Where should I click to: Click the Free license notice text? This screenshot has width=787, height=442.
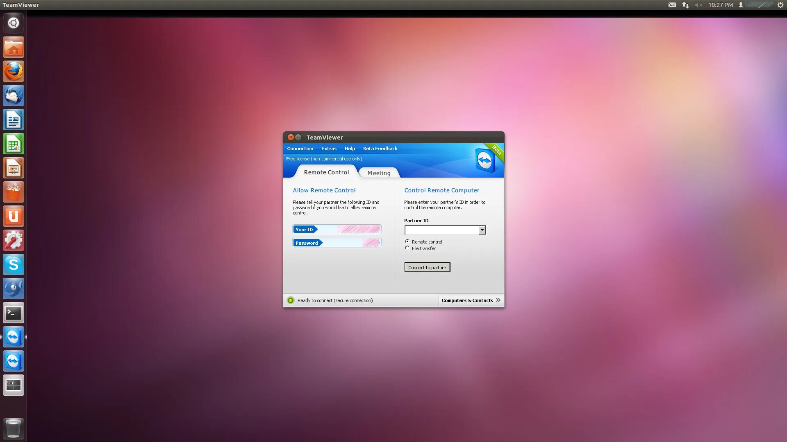click(324, 159)
